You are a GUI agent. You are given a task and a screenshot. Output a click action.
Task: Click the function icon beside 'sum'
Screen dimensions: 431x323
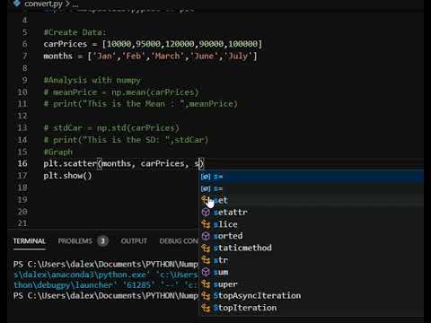coord(206,272)
